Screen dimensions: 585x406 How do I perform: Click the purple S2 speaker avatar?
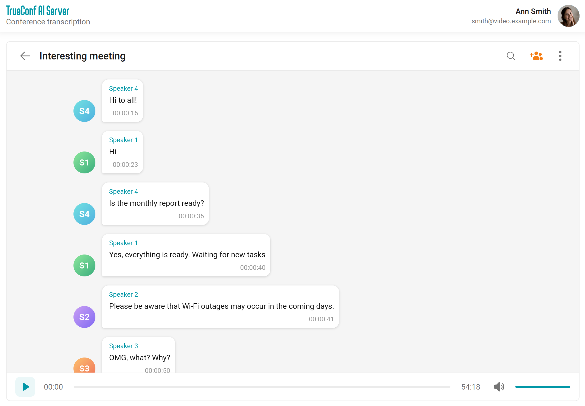(x=84, y=317)
